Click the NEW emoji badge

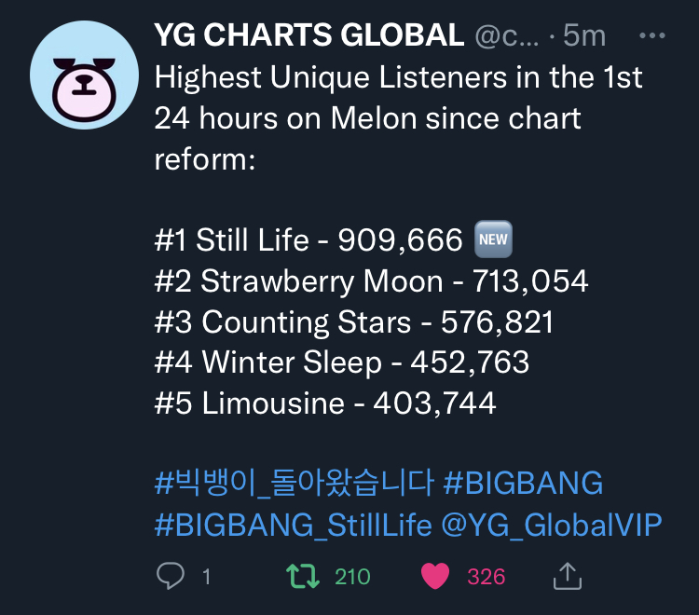(x=493, y=239)
